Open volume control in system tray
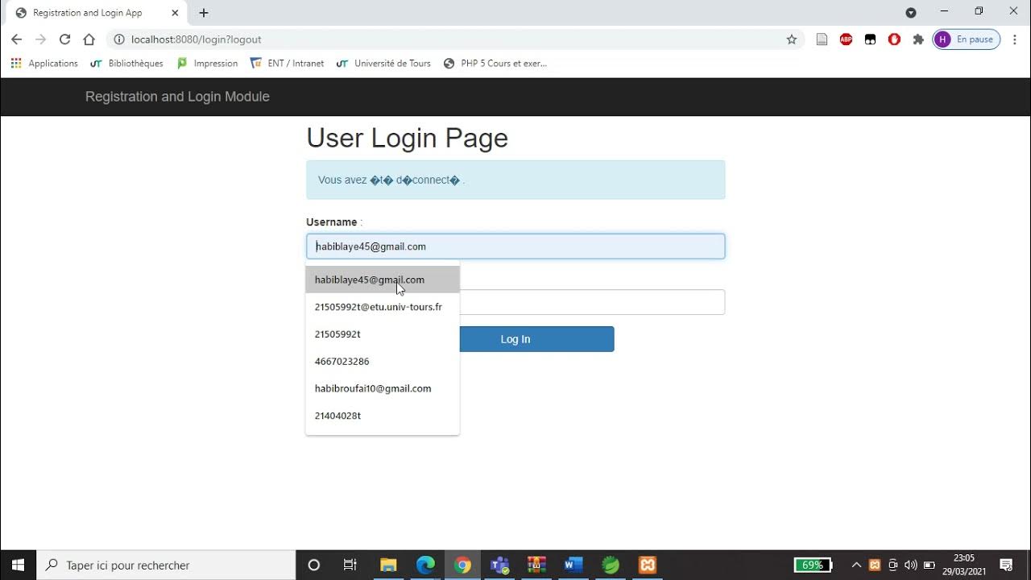This screenshot has height=580, width=1031. click(x=911, y=565)
